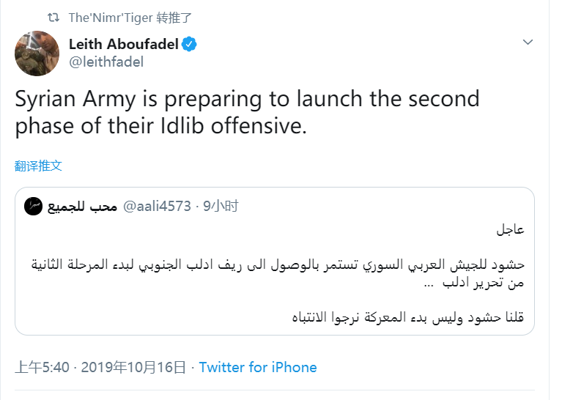The width and height of the screenshot is (562, 400).
Task: Open the quoted author name محب للجميع
Action: [83, 207]
